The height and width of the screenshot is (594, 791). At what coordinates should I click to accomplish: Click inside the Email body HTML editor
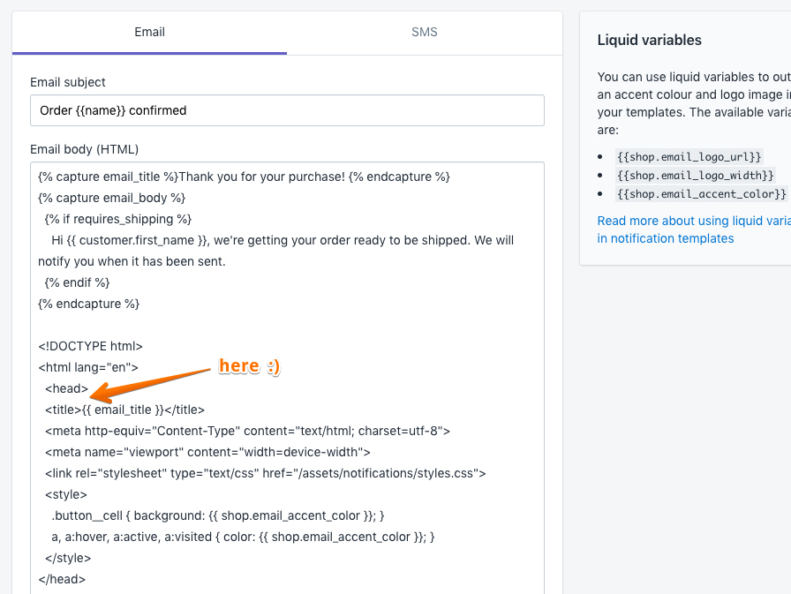tap(287, 378)
